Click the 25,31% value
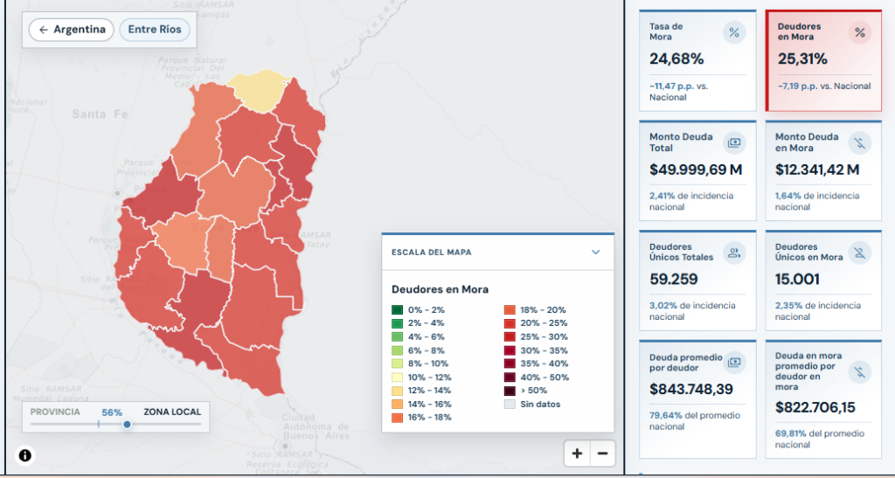This screenshot has width=895, height=478. (802, 59)
